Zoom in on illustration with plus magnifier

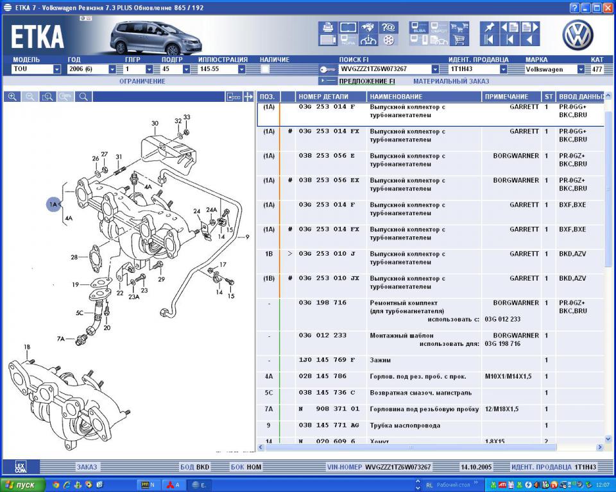13,97
